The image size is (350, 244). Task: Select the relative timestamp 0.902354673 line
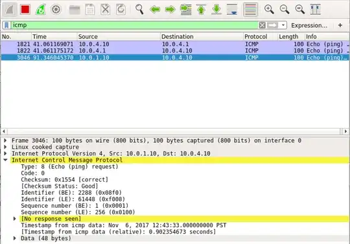tap(119, 232)
